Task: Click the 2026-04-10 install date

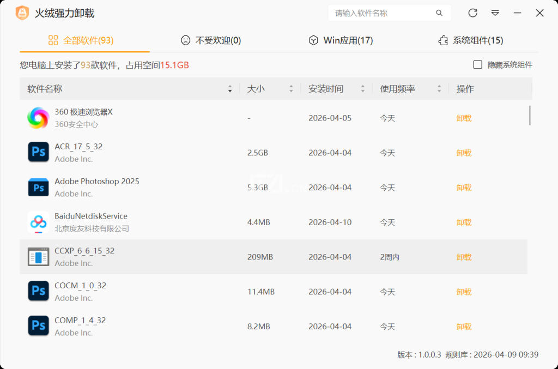Action: coord(330,222)
